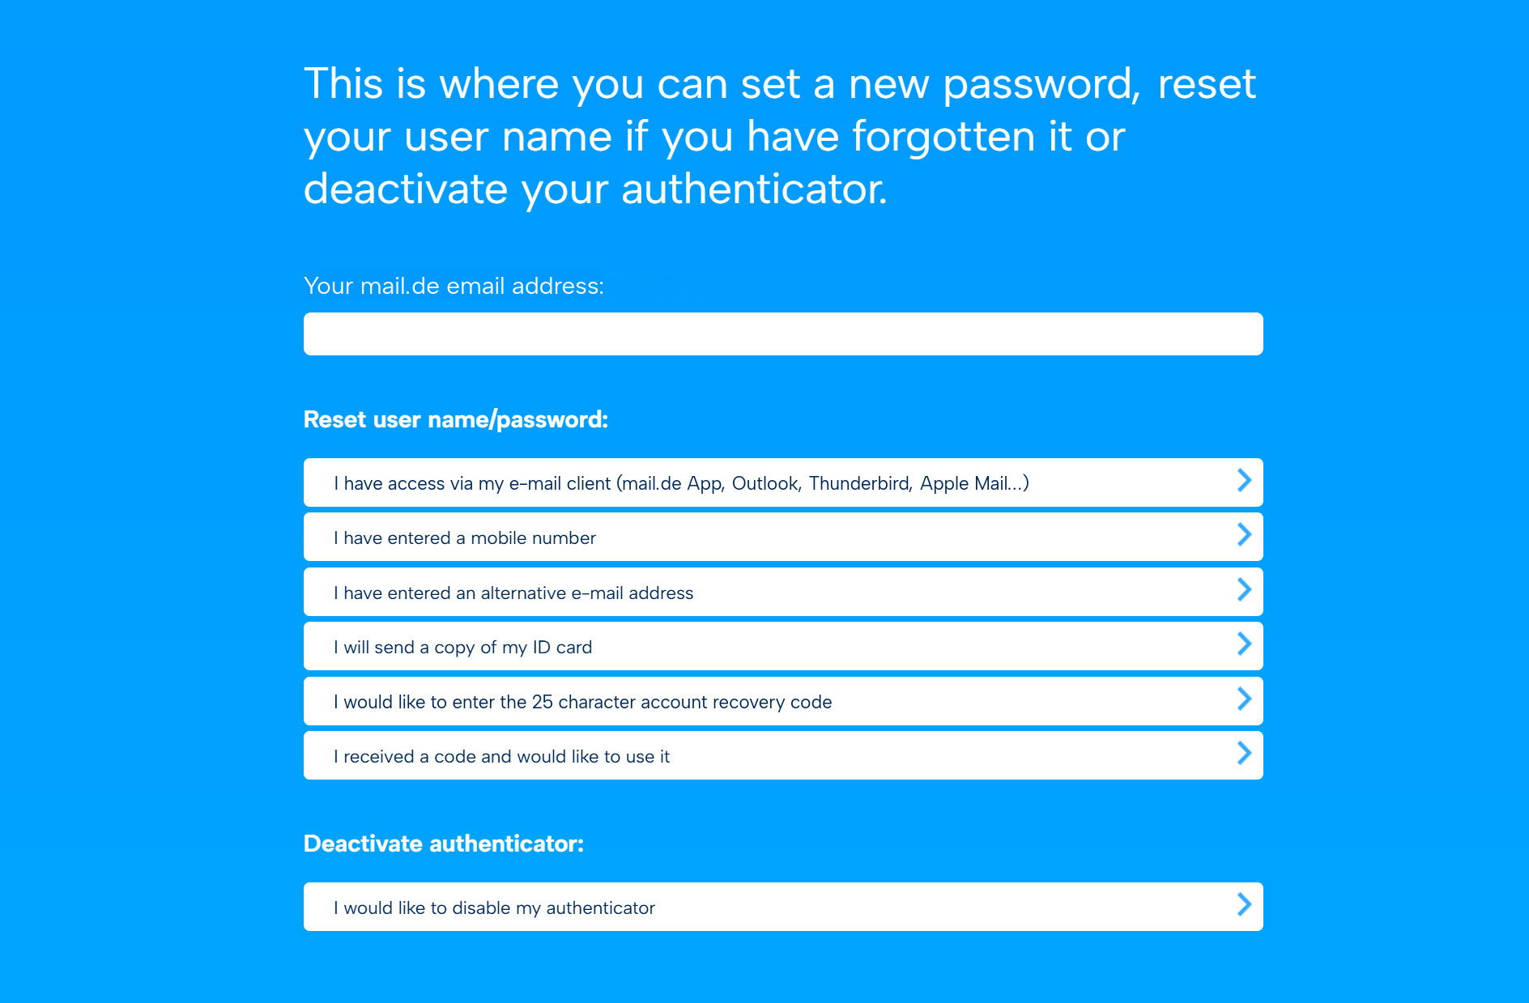Click the chevron arrow on the mobile number row
This screenshot has width=1529, height=1003.
coord(1245,534)
